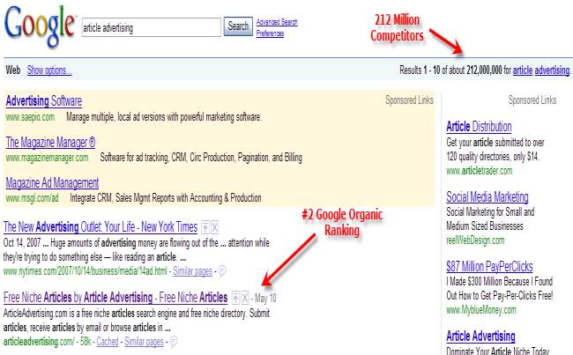Click www.articletrader.com URL text
The image size is (573, 355).
479,171
